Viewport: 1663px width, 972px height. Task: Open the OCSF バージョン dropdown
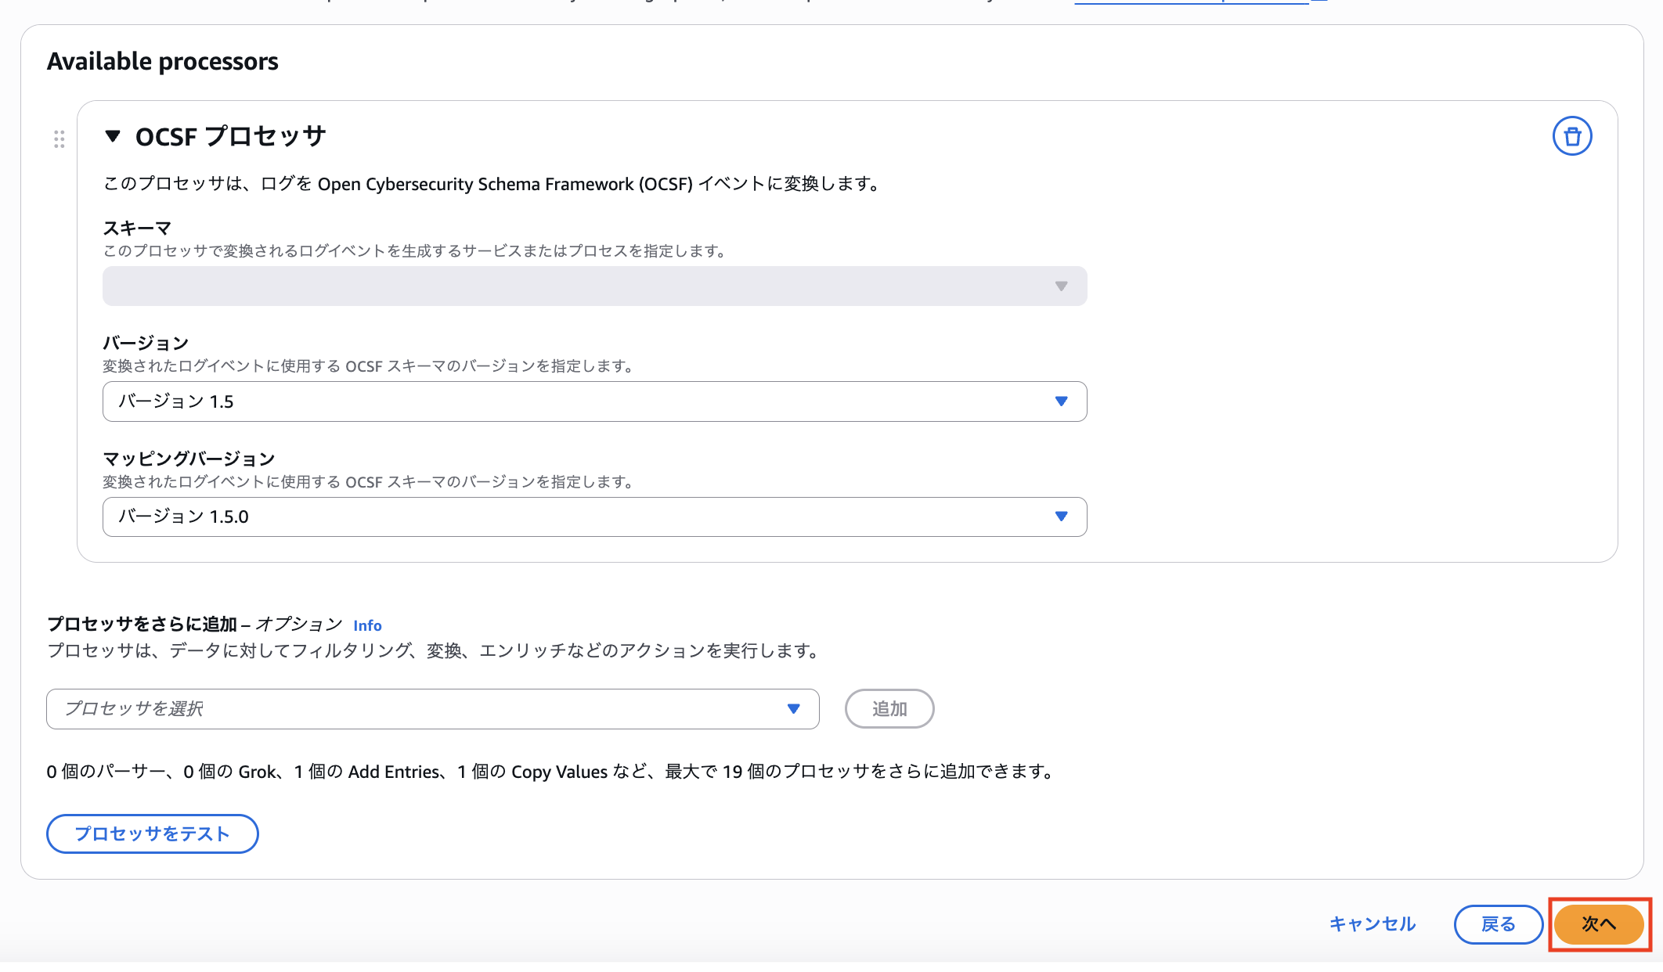[593, 401]
